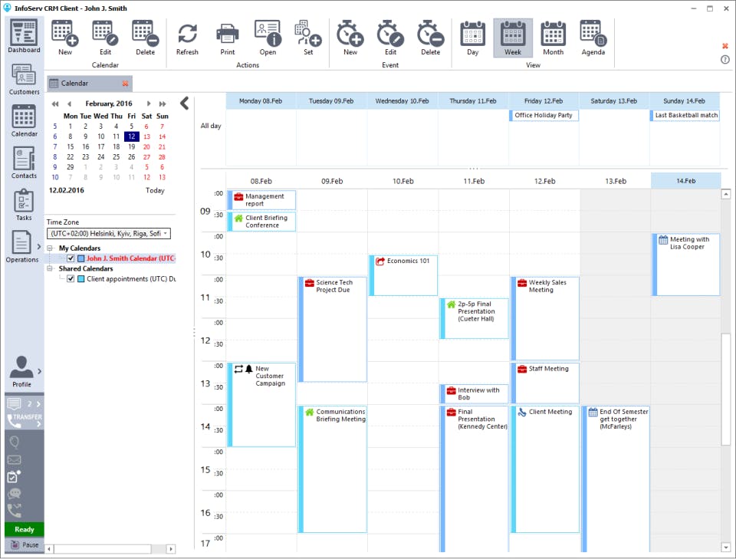Uncheck John J. Smith Calendar checkbox
This screenshot has height=559, width=736.
point(71,258)
